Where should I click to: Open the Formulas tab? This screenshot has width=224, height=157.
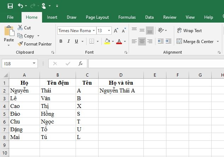pos(127,17)
